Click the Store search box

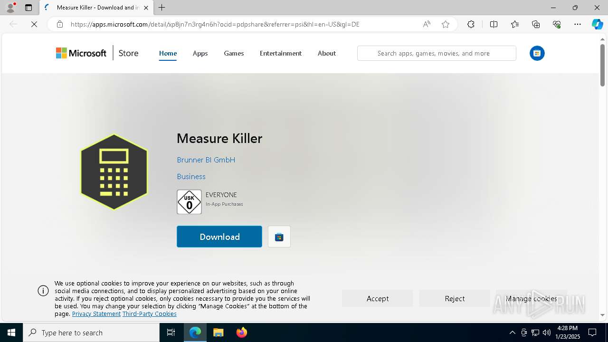pos(437,53)
